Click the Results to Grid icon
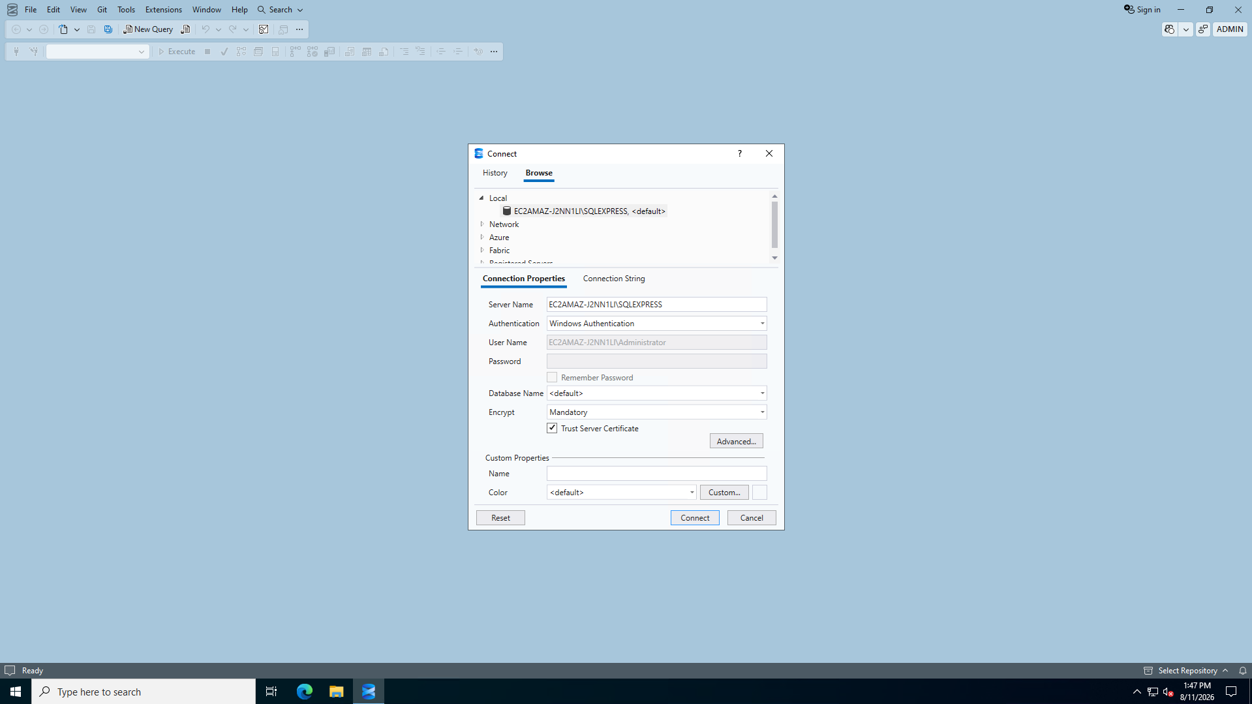 367,52
